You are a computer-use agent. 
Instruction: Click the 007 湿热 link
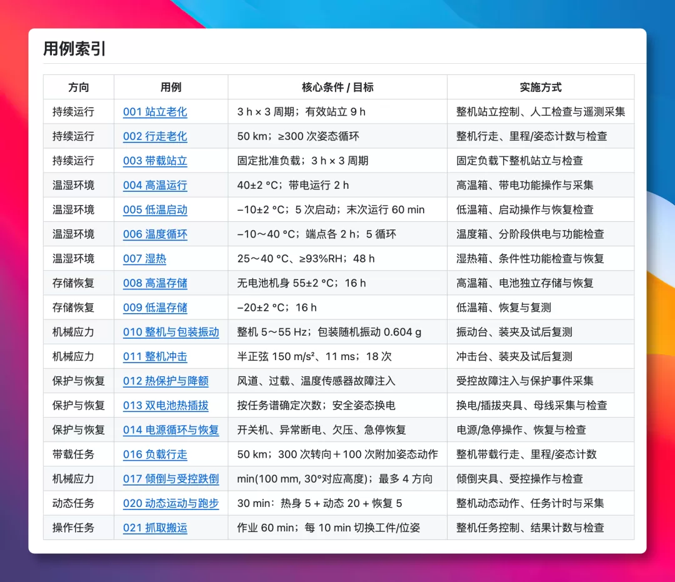(x=144, y=259)
